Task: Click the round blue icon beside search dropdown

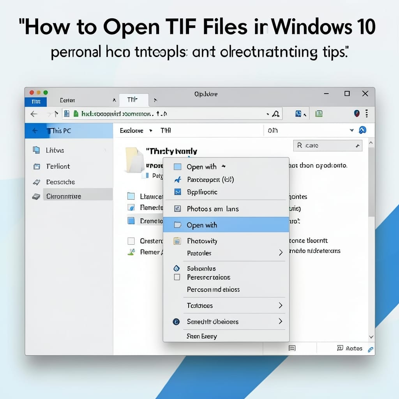Action: pos(362,130)
